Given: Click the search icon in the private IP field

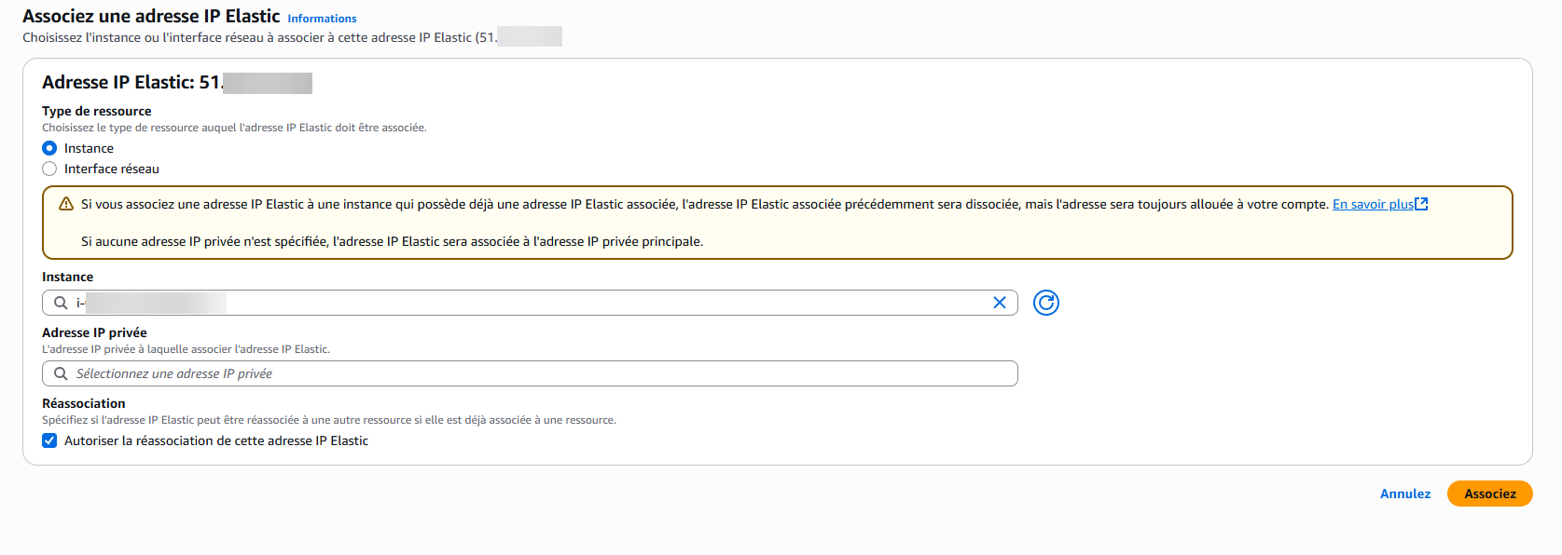Looking at the screenshot, I should click(x=61, y=373).
